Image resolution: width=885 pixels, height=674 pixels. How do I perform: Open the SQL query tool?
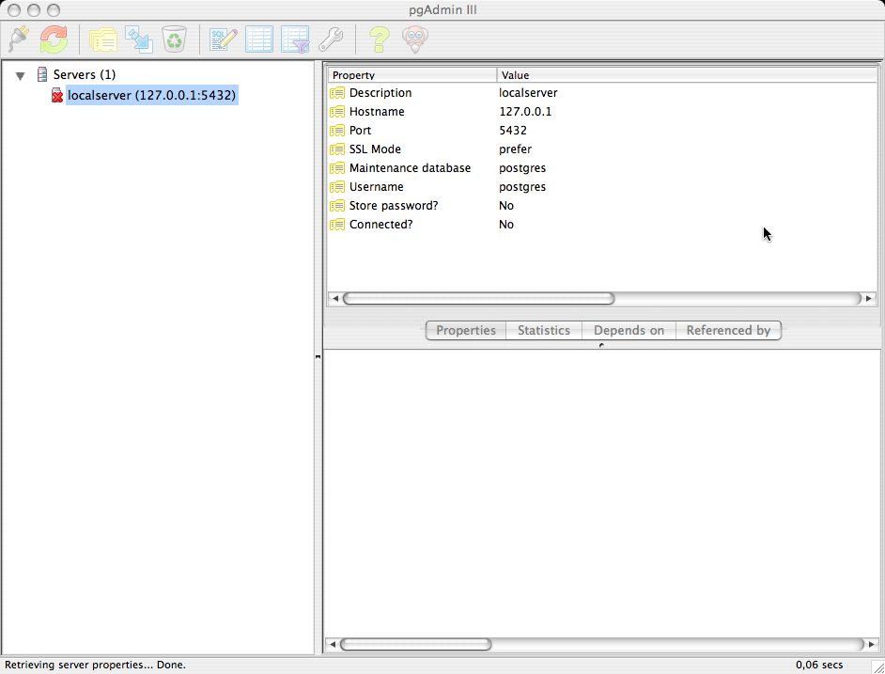click(223, 39)
